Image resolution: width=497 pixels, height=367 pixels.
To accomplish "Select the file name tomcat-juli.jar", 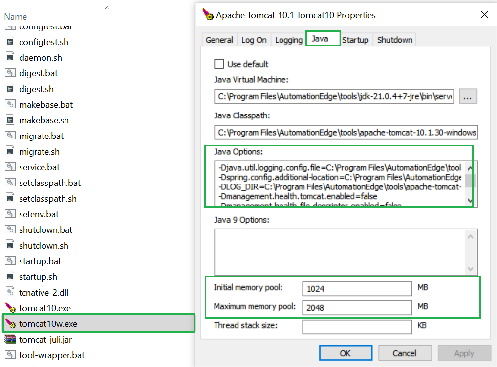I will (45, 340).
